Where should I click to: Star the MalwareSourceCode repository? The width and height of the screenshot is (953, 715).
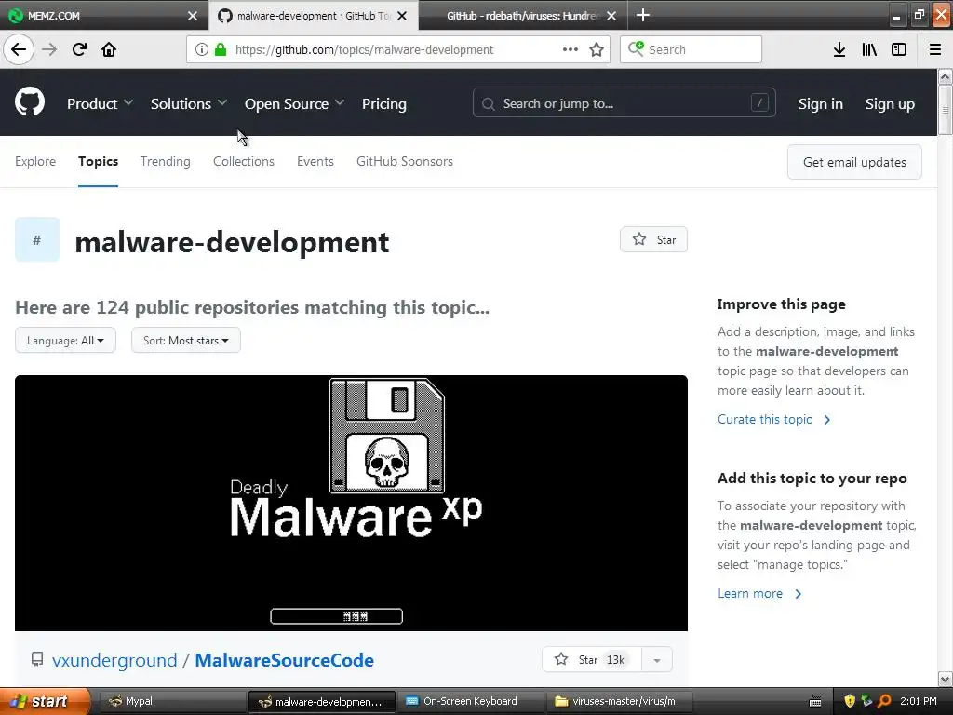(x=591, y=660)
